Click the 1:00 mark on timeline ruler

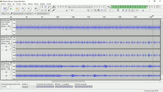(58, 17)
